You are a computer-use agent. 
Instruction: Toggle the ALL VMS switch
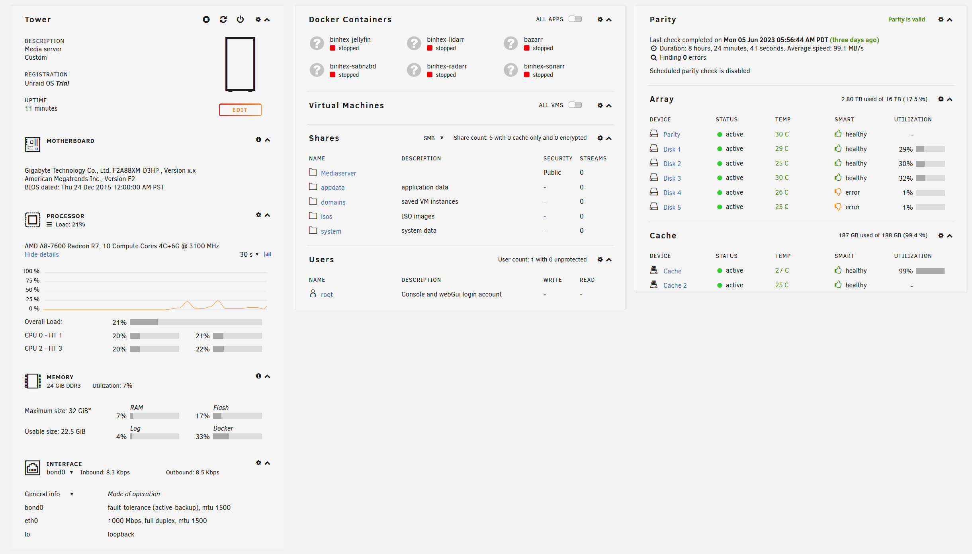[575, 105]
